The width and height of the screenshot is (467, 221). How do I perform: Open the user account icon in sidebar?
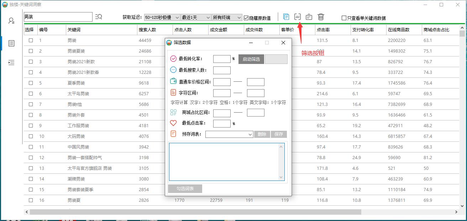tap(11, 21)
